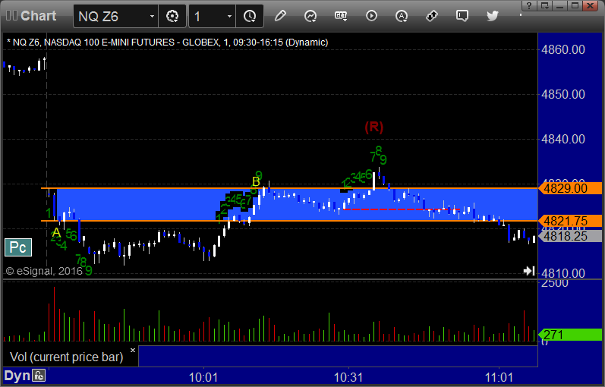The width and height of the screenshot is (605, 387).
Task: Select the Vol (current price bar) tab
Action: (66, 357)
